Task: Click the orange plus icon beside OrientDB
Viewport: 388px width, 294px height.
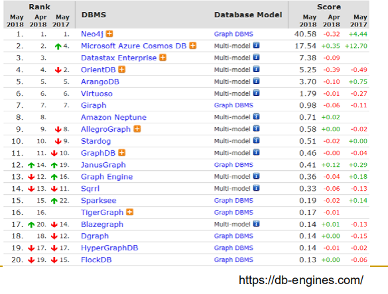Action: point(122,70)
